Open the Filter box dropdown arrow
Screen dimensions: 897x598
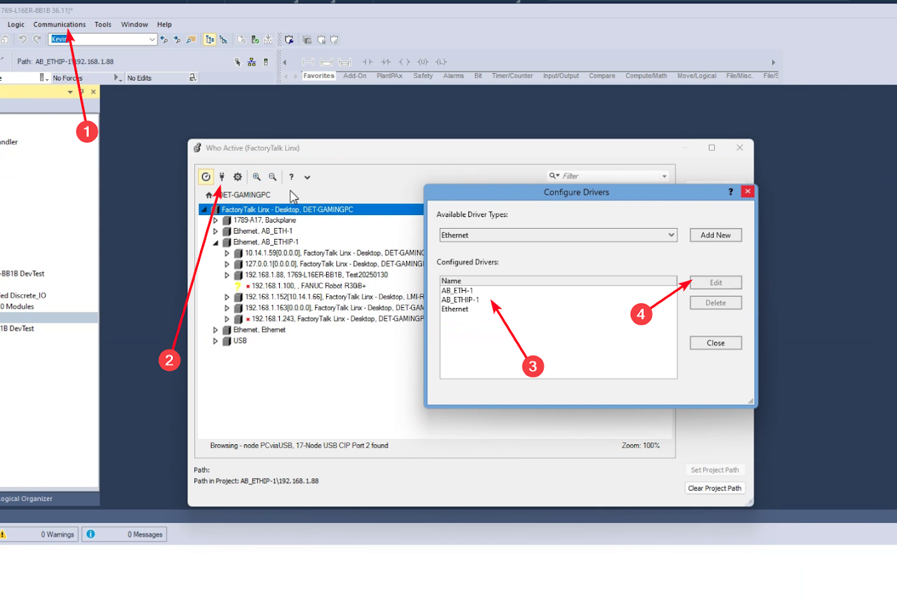click(x=665, y=176)
